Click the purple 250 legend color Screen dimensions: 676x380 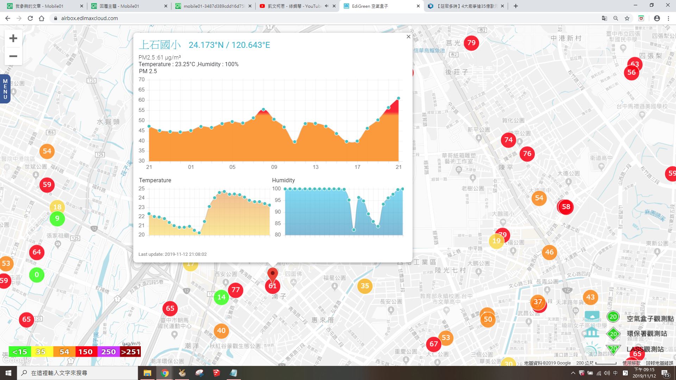coord(108,352)
